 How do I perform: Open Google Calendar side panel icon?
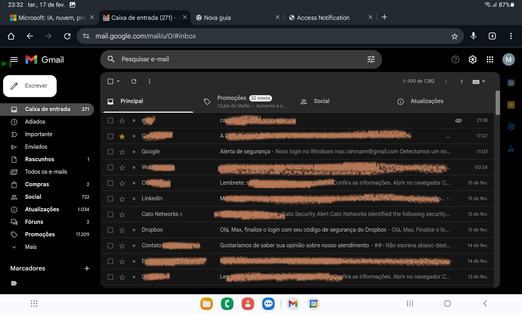pos(511,83)
